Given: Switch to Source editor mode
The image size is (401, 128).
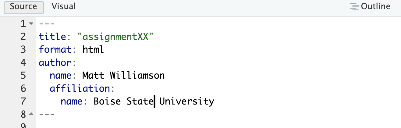Looking at the screenshot, I should [x=24, y=7].
